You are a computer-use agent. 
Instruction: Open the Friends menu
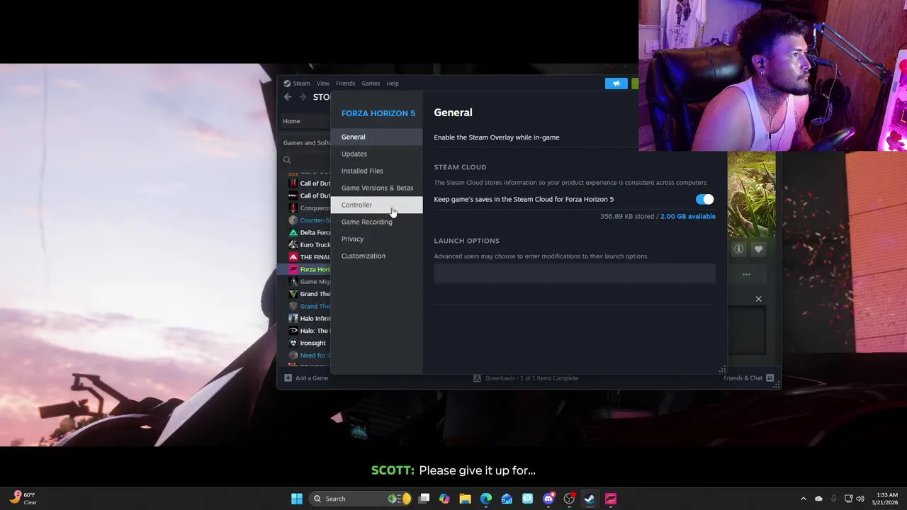coord(346,84)
